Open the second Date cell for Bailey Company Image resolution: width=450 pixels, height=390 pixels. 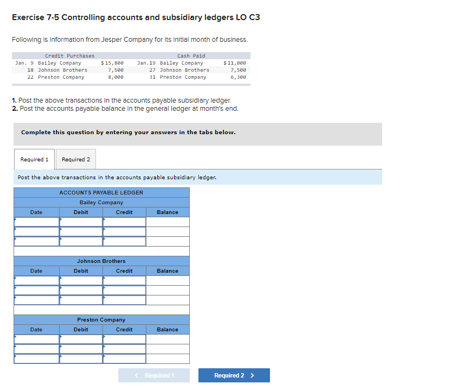(x=36, y=231)
